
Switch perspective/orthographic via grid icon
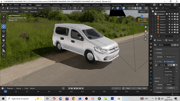pyautogui.click(x=146, y=39)
